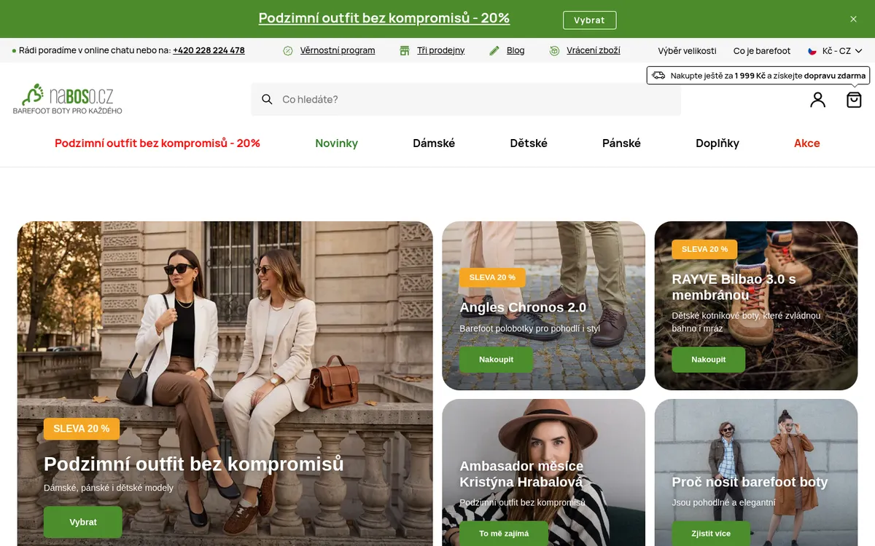
Task: Open Dámské menu item
Action: click(x=434, y=143)
